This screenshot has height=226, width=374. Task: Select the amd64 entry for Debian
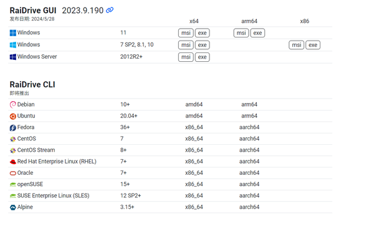[x=194, y=104]
